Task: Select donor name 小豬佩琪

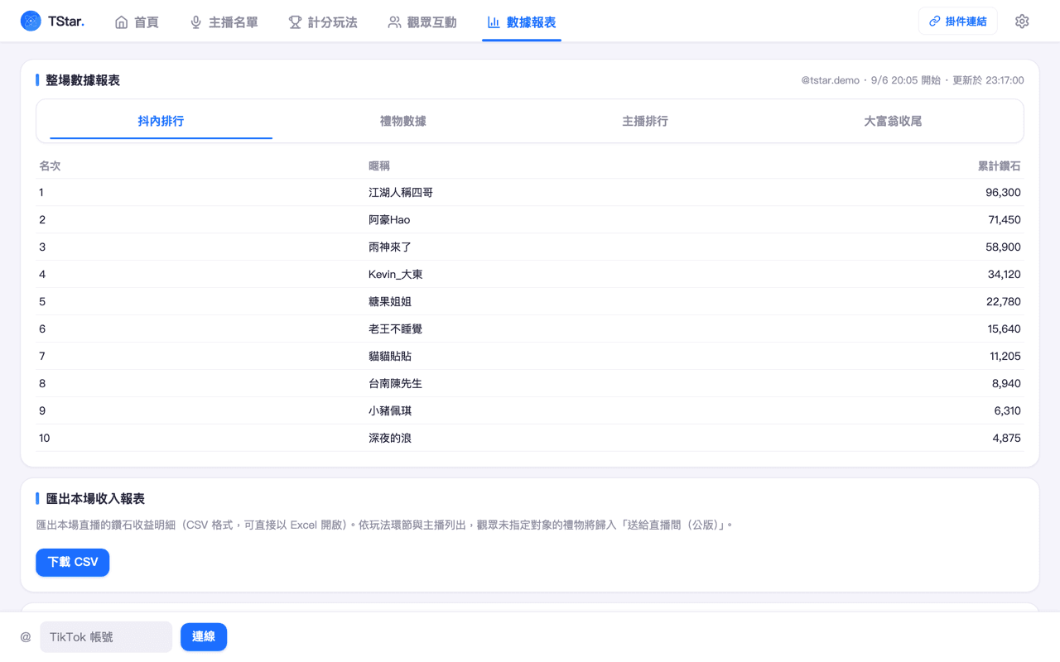Action: pyautogui.click(x=390, y=410)
